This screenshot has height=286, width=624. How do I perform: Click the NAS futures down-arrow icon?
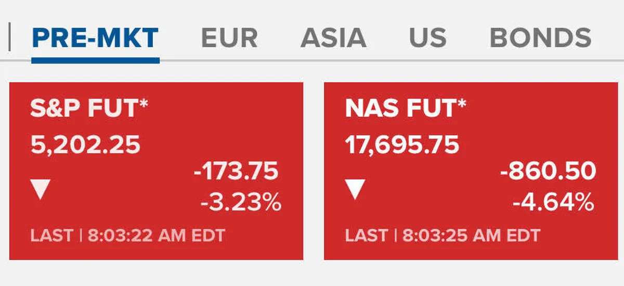(356, 190)
